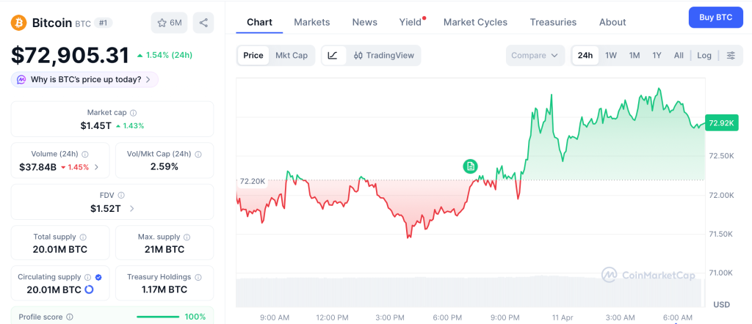Select the line chart type icon
This screenshot has width=752, height=324.
pyautogui.click(x=333, y=56)
